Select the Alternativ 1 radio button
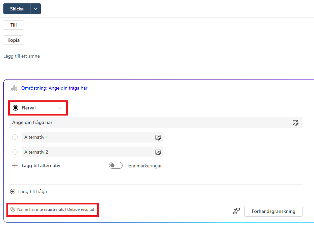Viewport: 314px width, 225px height. tap(15, 137)
